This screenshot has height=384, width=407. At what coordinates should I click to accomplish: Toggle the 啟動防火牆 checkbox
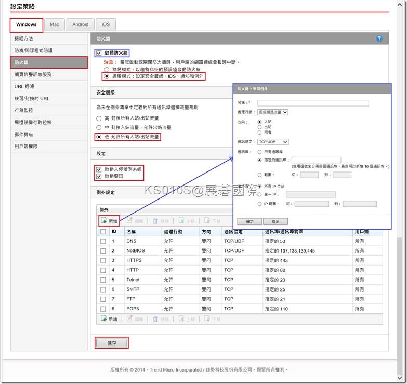tap(99, 53)
